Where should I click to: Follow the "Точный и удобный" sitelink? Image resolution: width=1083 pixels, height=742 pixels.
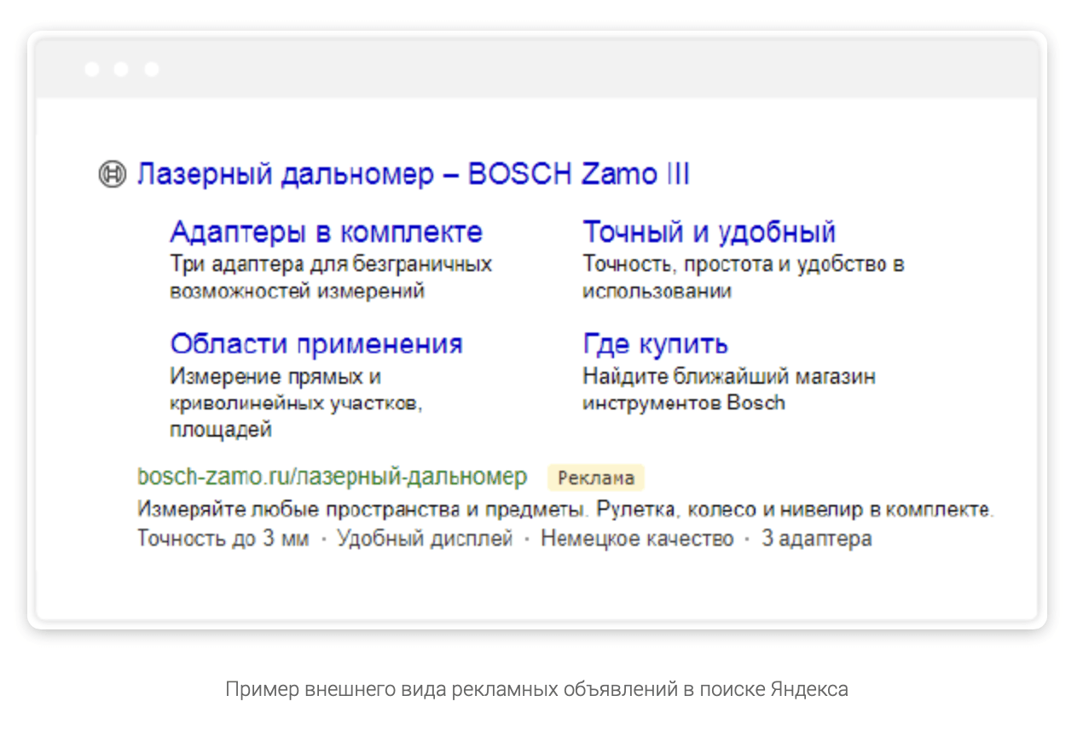(x=709, y=232)
